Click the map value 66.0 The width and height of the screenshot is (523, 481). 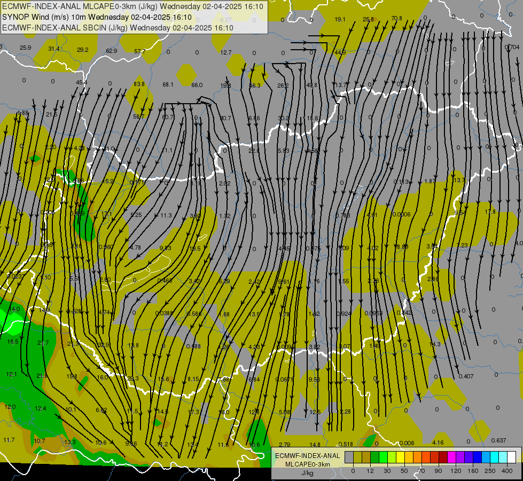click(x=197, y=85)
